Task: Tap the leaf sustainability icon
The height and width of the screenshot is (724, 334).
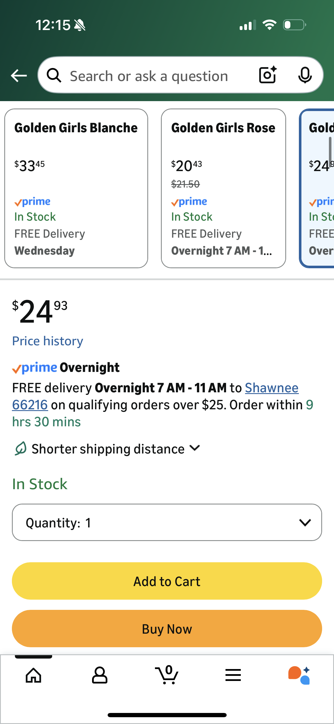Action: [x=21, y=449]
